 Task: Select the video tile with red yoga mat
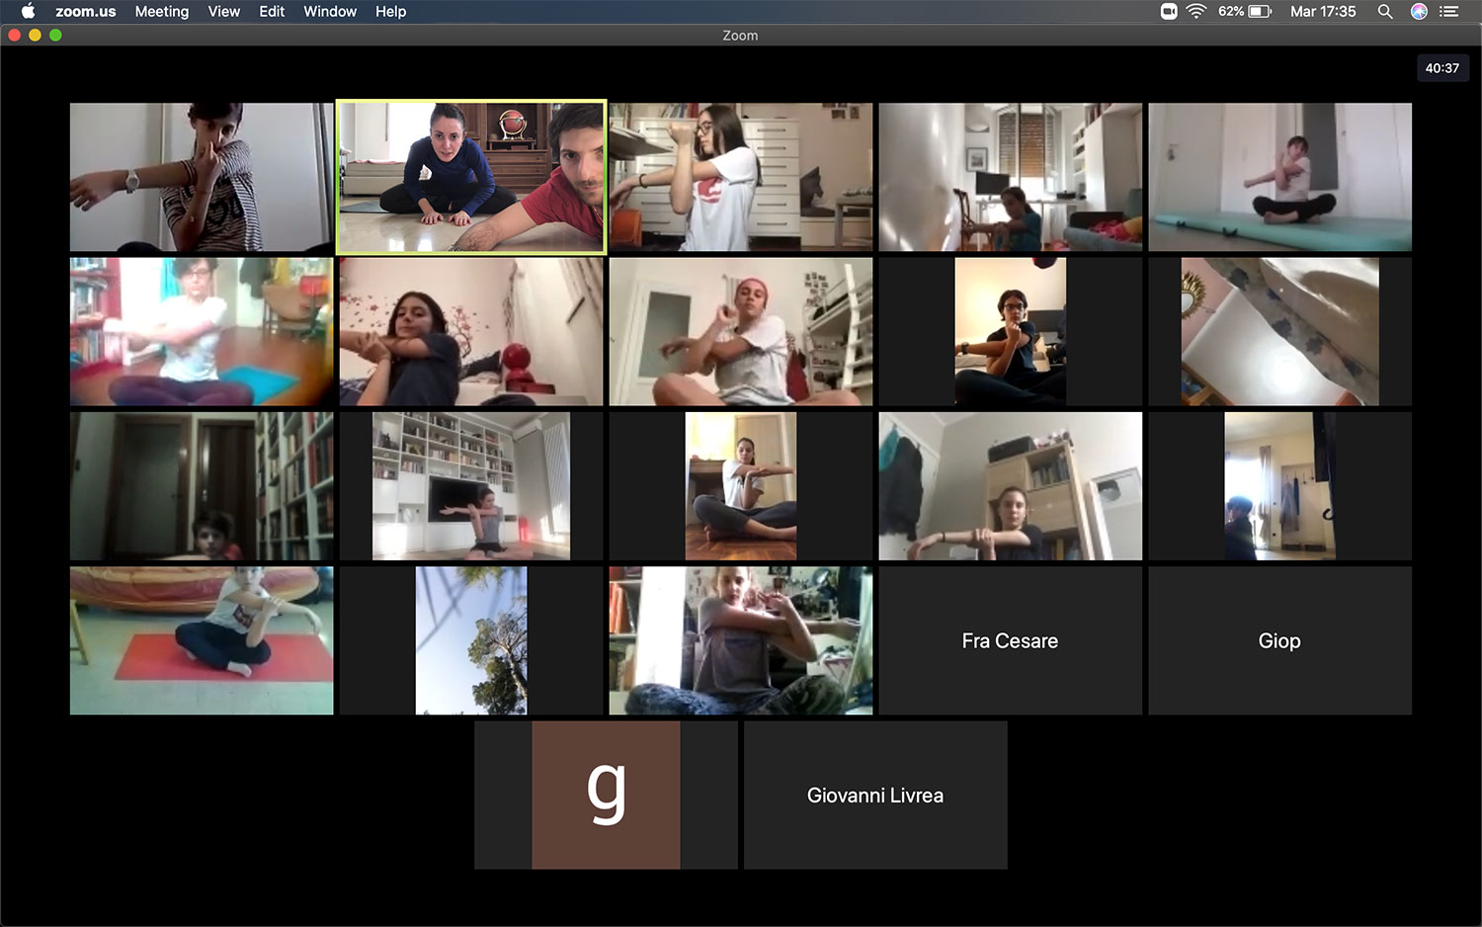[202, 640]
